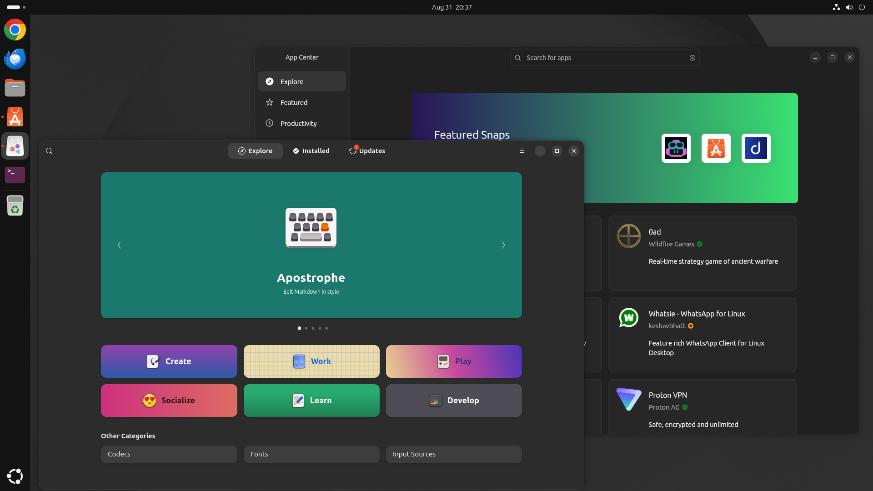Image resolution: width=873 pixels, height=491 pixels.
Task: Open Whatsie - WhatsApp for Linux card
Action: (x=702, y=335)
